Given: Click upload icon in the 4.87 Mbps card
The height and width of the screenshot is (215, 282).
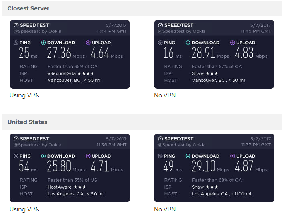Looking at the screenshot, I should coord(232,156).
